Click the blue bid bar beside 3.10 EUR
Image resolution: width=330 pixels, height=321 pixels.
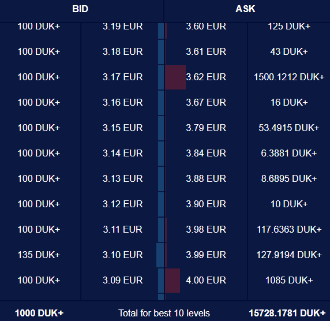(x=160, y=255)
